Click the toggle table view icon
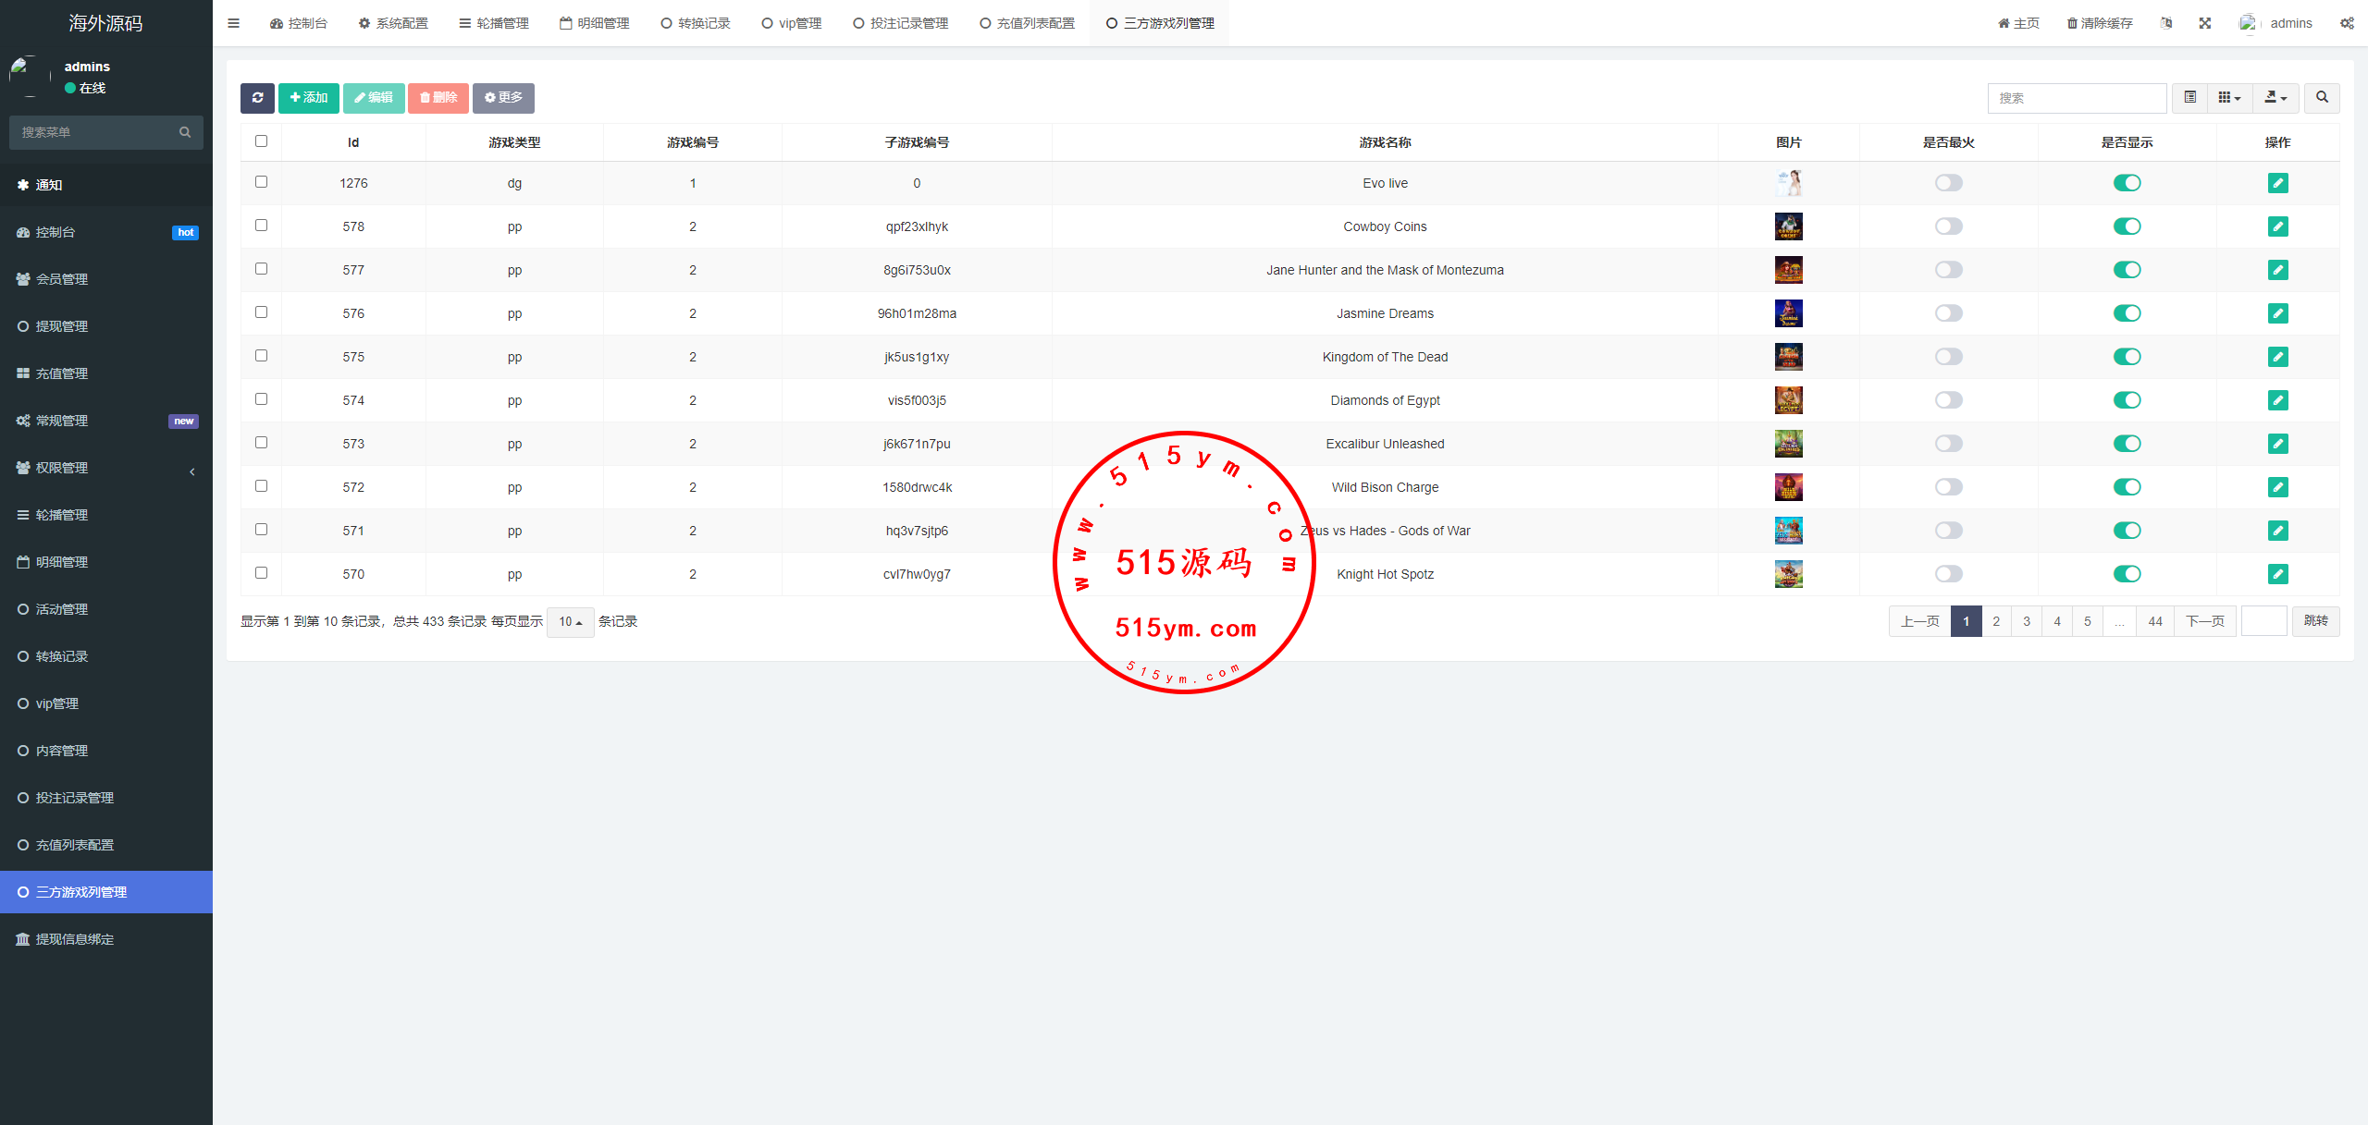 [x=2189, y=98]
